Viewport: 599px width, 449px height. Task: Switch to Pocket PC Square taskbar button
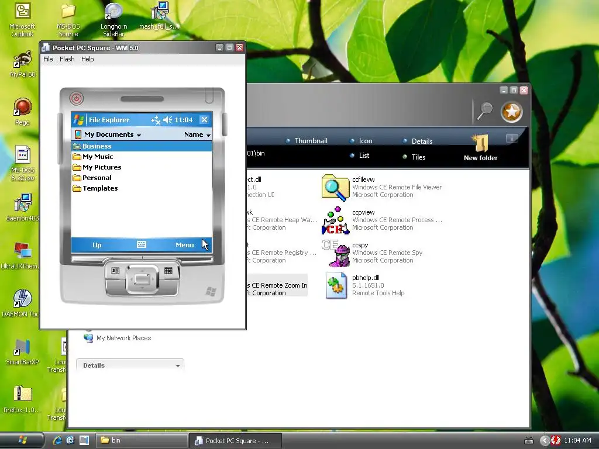pyautogui.click(x=235, y=441)
